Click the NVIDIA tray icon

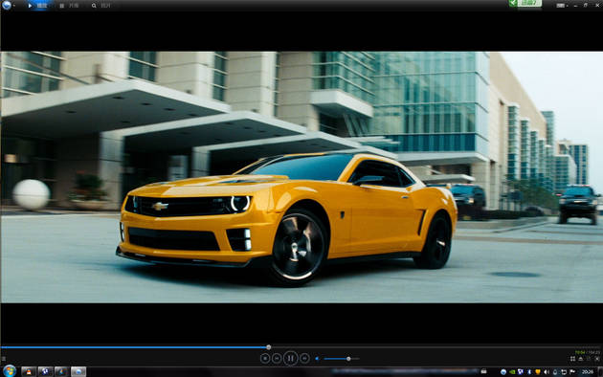coord(512,371)
